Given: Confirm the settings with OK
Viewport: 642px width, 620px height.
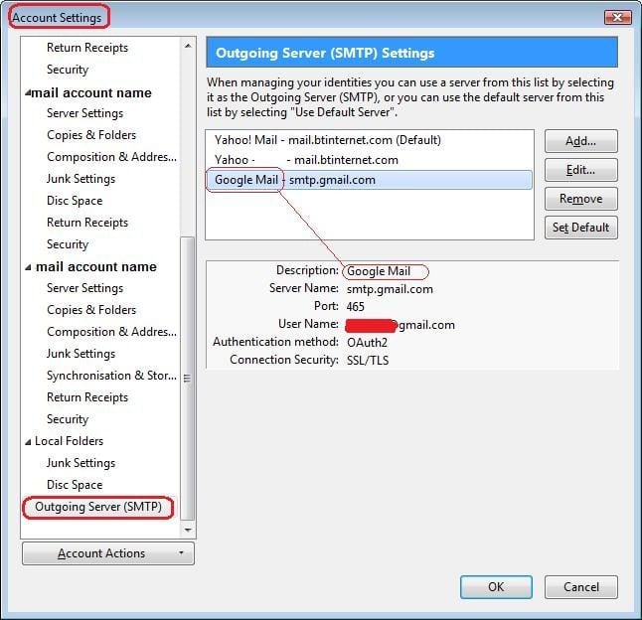Looking at the screenshot, I should coord(496,587).
